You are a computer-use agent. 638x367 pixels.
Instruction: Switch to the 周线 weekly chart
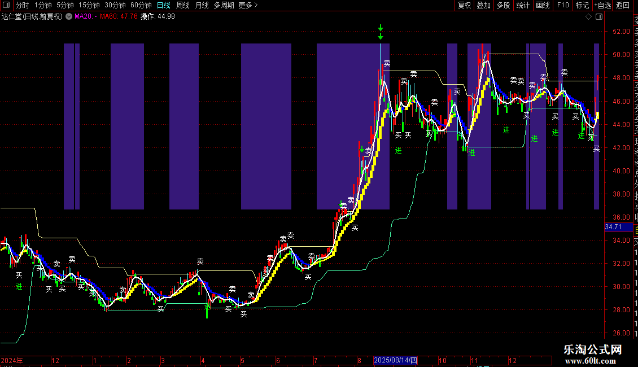coord(183,5)
